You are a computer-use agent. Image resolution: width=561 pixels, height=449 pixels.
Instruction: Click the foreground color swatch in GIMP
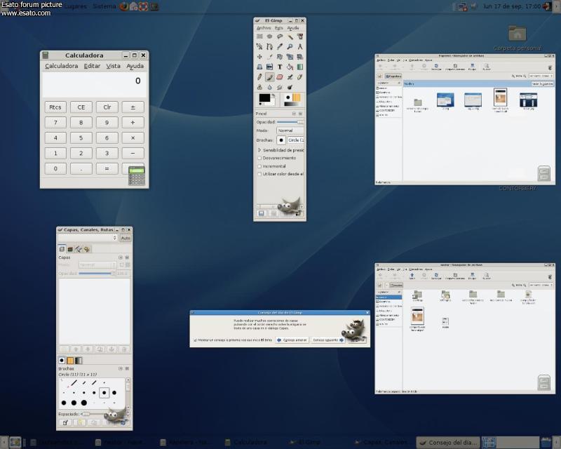point(265,98)
